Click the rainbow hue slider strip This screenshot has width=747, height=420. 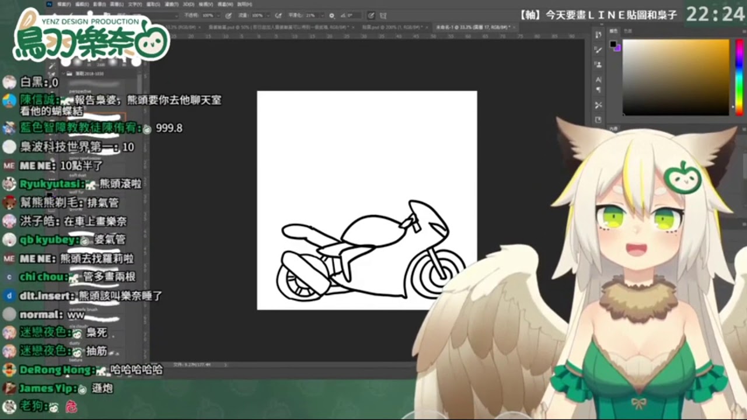coord(739,78)
